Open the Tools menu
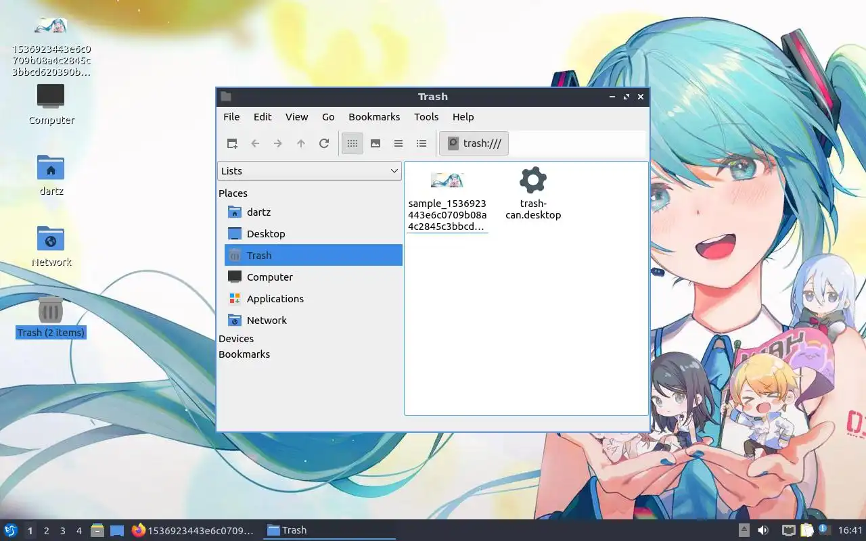Image resolution: width=866 pixels, height=541 pixels. pyautogui.click(x=426, y=117)
